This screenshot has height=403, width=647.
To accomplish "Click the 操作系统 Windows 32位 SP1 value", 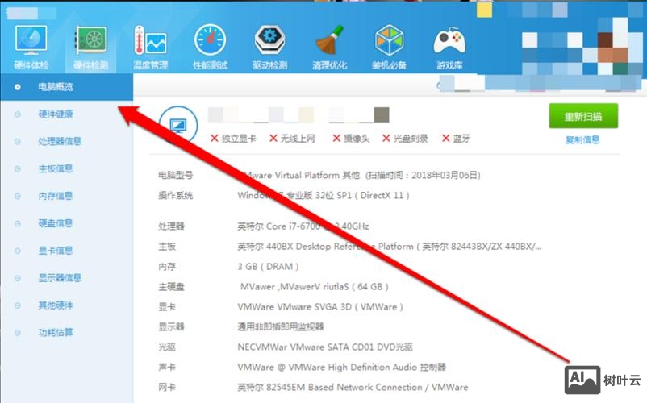I will 323,195.
